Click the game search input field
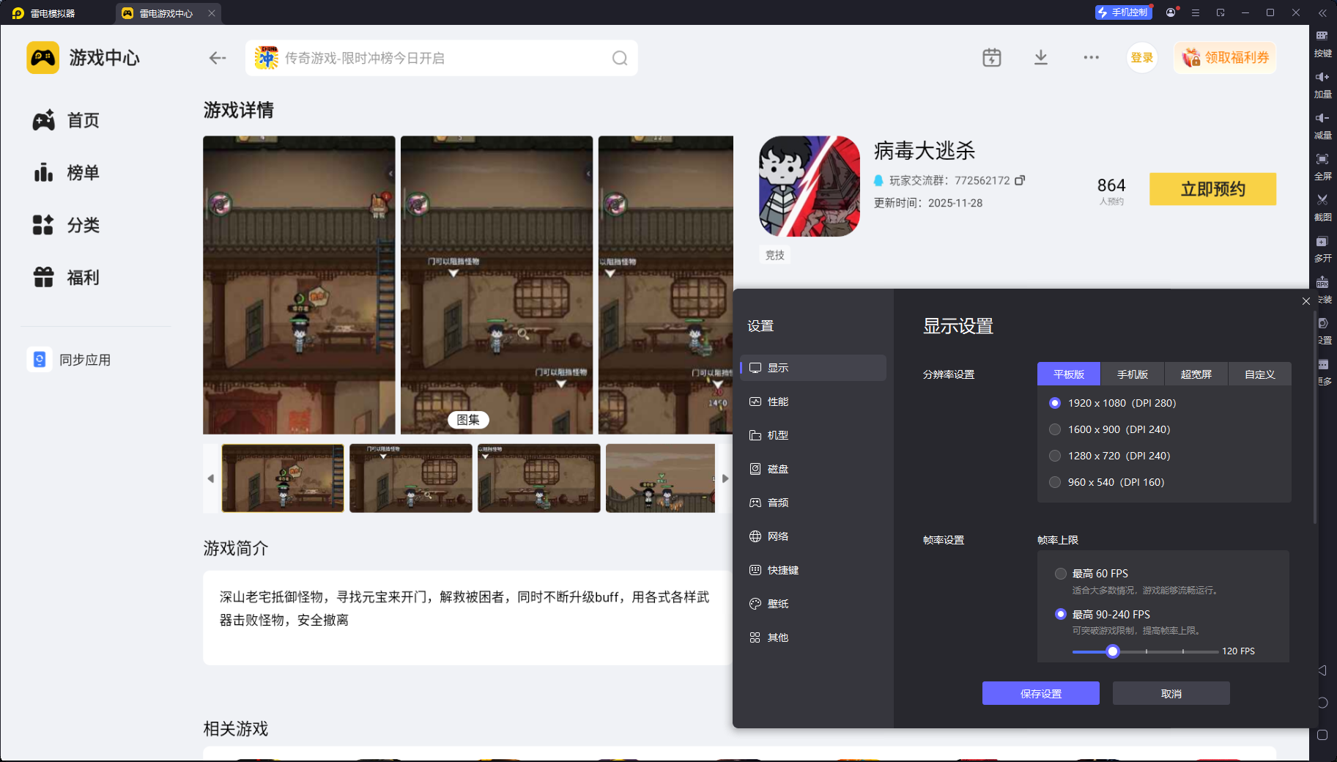Viewport: 1337px width, 762px height. pyautogui.click(x=440, y=57)
